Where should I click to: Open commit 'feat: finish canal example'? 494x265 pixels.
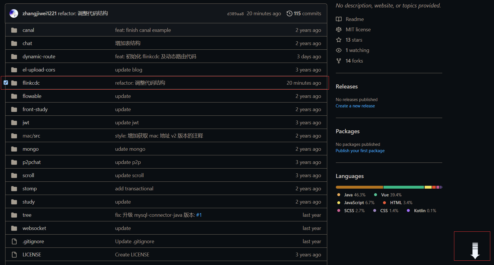tap(143, 30)
